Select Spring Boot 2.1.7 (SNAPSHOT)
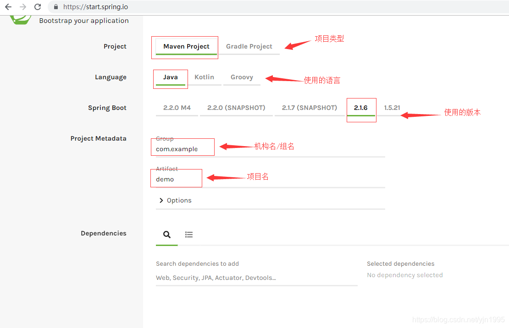Image resolution: width=509 pixels, height=328 pixels. click(x=310, y=108)
